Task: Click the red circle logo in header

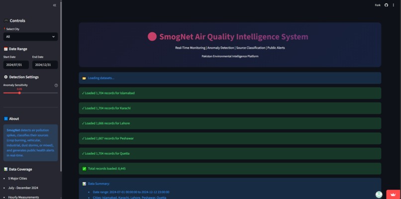Action: (x=152, y=37)
